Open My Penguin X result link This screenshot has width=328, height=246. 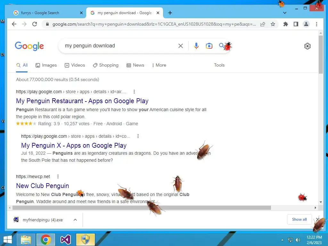pyautogui.click(x=74, y=145)
